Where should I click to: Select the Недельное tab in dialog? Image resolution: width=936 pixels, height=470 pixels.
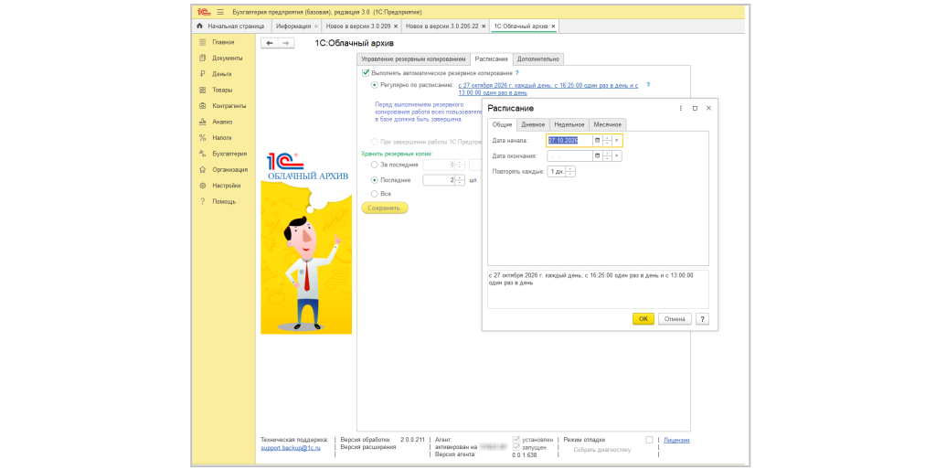(569, 125)
